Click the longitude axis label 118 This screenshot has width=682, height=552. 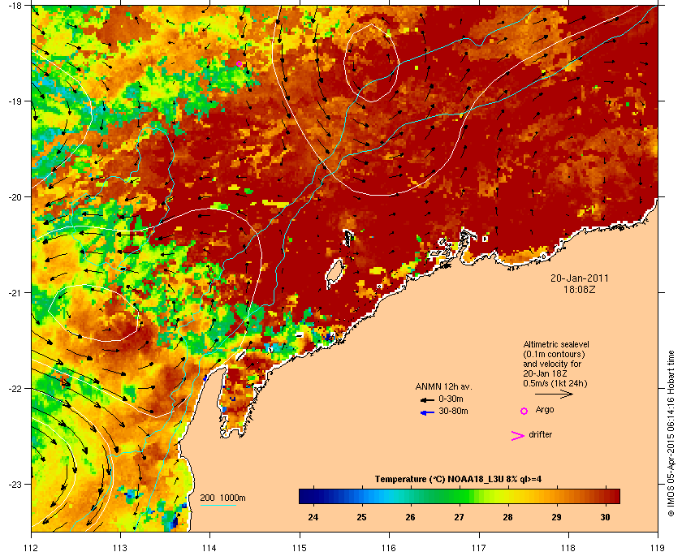[568, 547]
